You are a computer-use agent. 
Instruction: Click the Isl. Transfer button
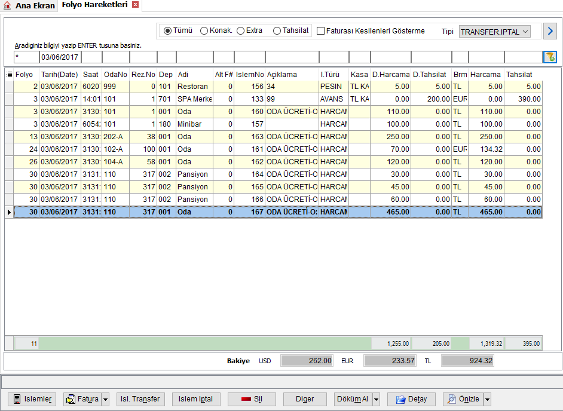(x=140, y=399)
